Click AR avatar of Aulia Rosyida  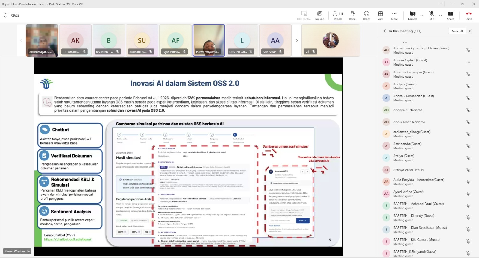tap(386, 182)
